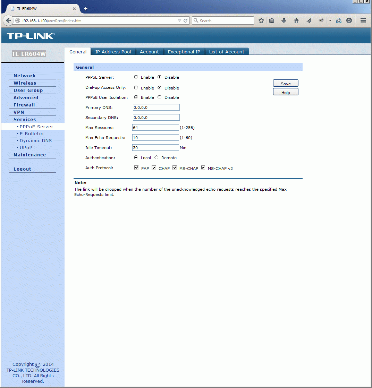The height and width of the screenshot is (388, 372).
Task: Expand the Maintenance menu section
Action: pyautogui.click(x=30, y=155)
